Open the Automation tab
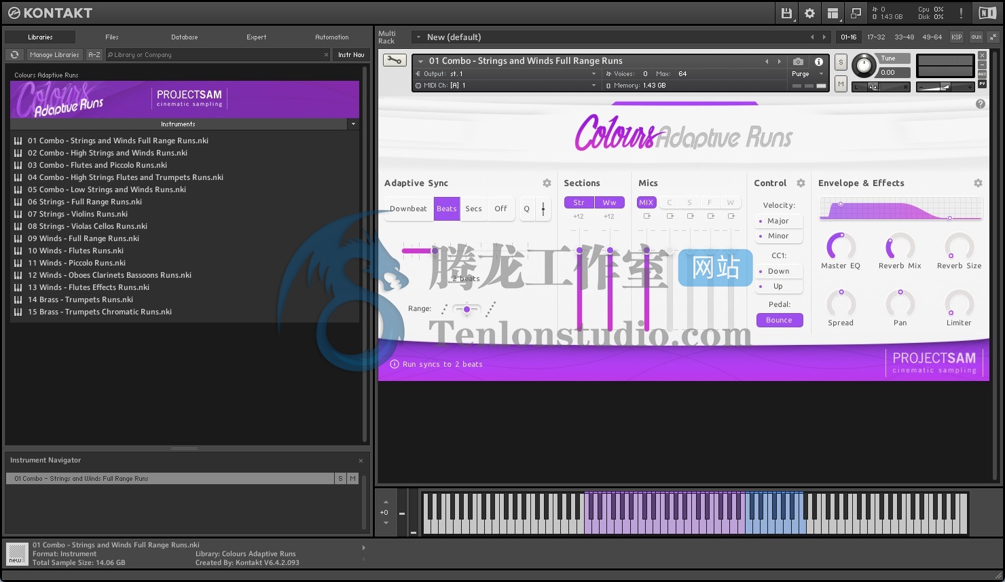The height and width of the screenshot is (582, 1005). (x=332, y=37)
